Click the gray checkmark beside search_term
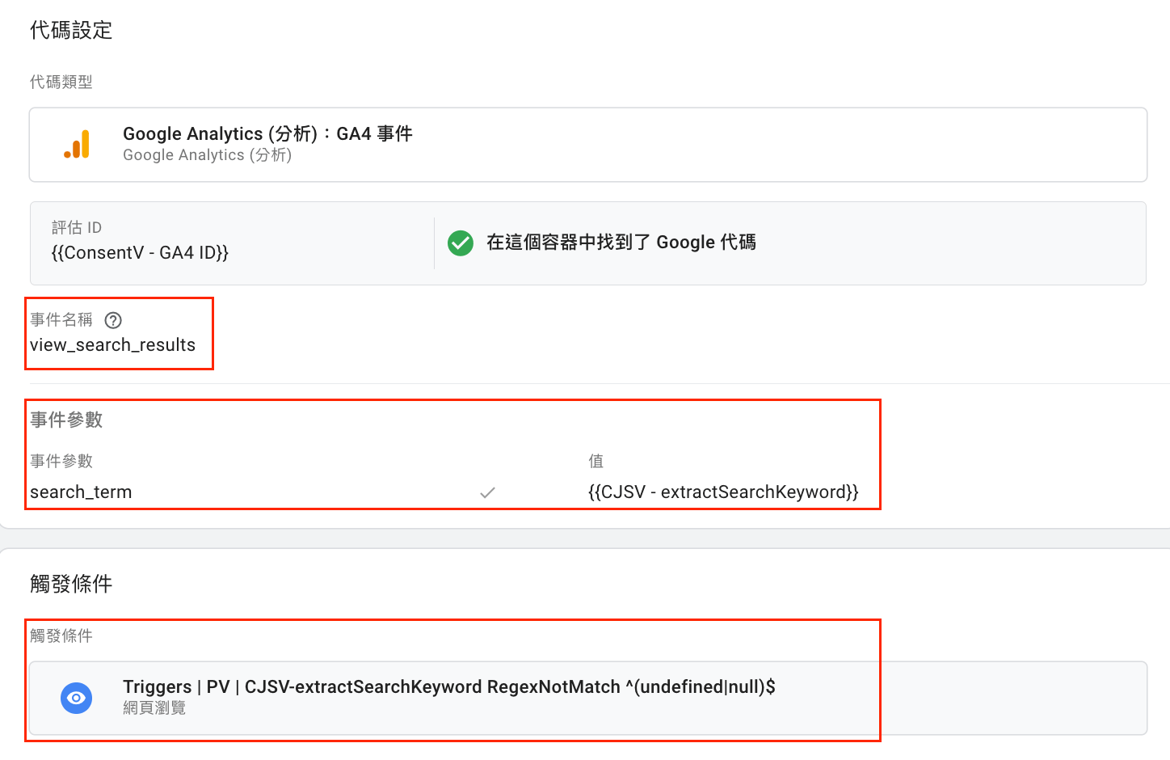This screenshot has height=760, width=1170. click(487, 492)
